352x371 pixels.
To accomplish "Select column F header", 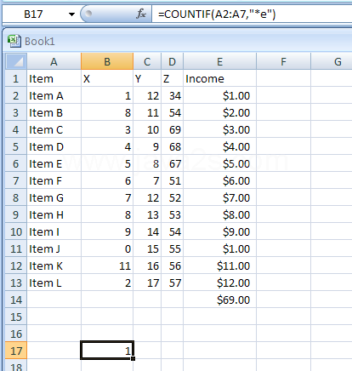I will [x=283, y=61].
